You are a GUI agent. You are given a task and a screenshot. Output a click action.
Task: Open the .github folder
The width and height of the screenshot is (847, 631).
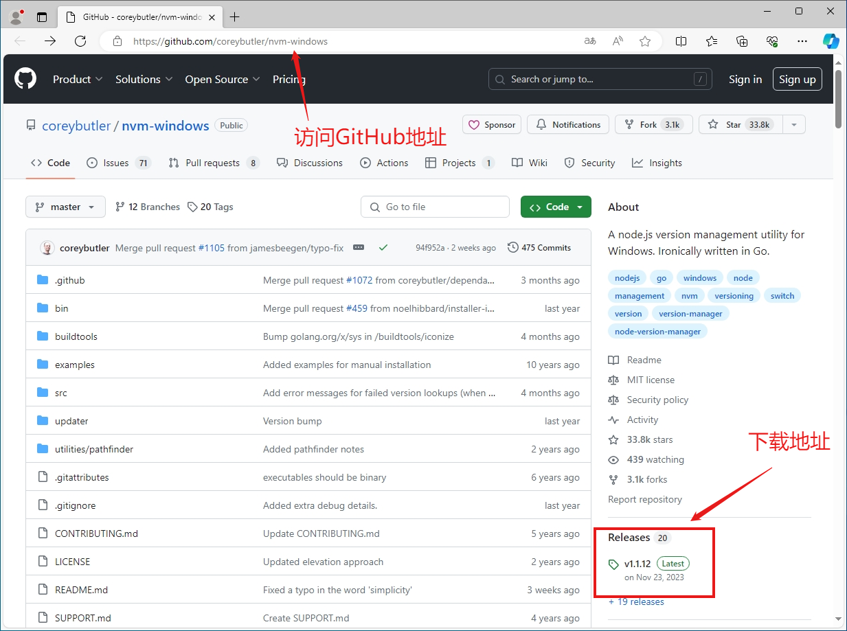pyautogui.click(x=70, y=280)
